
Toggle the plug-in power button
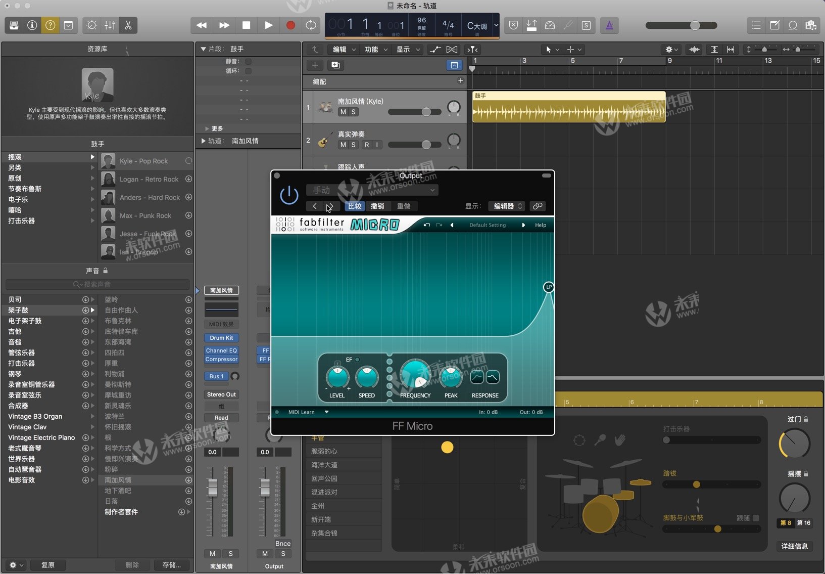289,195
